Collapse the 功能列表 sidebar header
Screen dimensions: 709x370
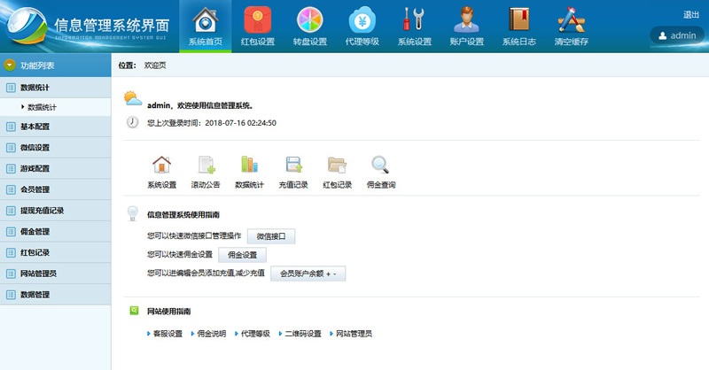[10, 66]
